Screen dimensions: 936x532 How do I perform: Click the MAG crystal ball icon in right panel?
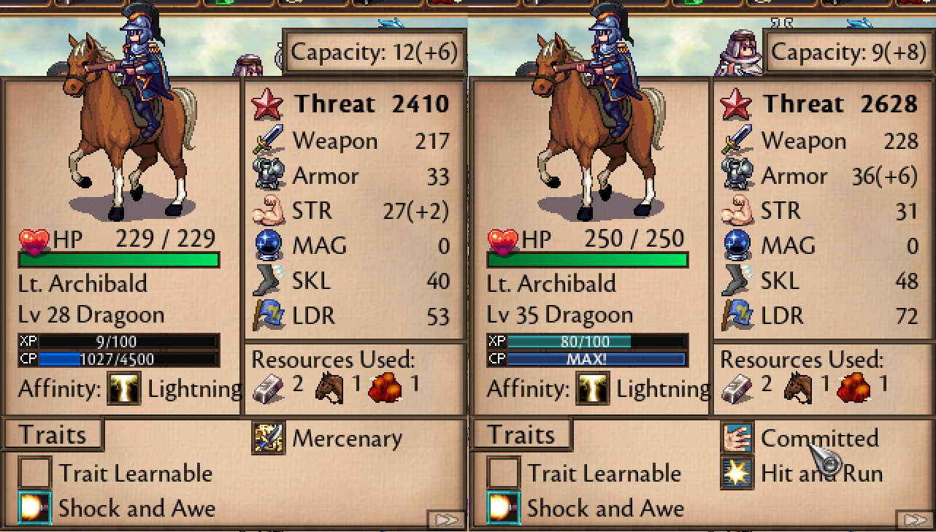[x=736, y=245]
